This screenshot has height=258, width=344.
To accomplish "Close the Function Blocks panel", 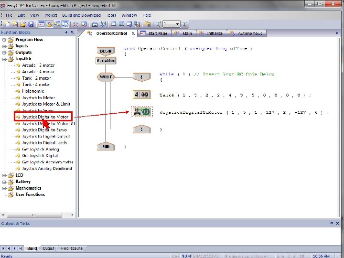I will [x=72, y=32].
